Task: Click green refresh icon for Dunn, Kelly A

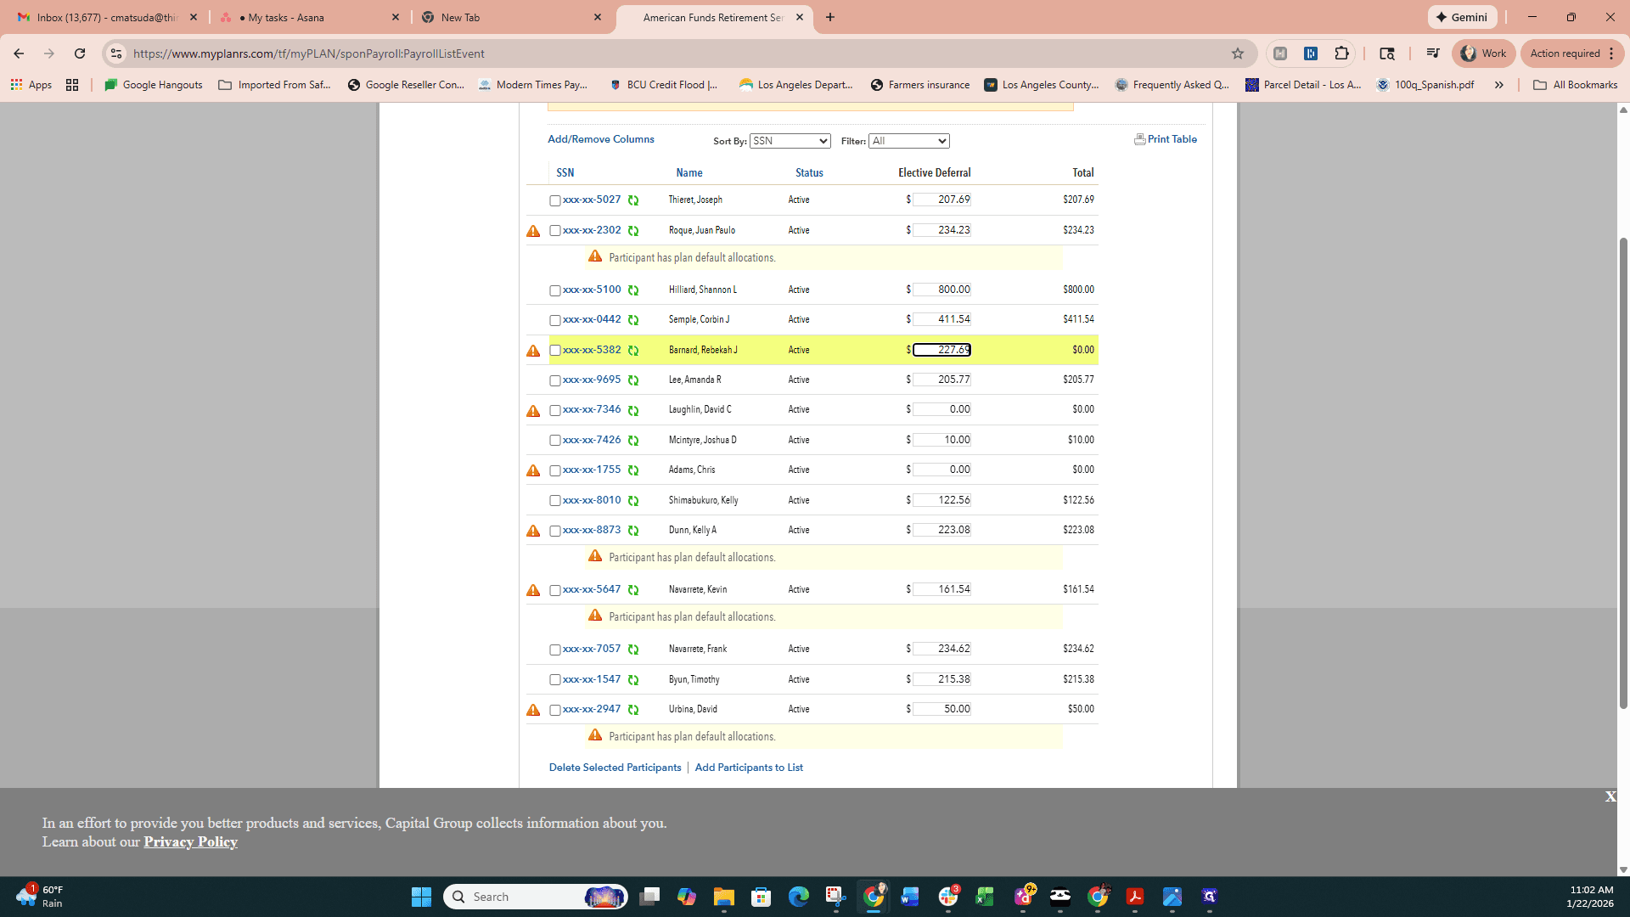Action: (x=633, y=531)
